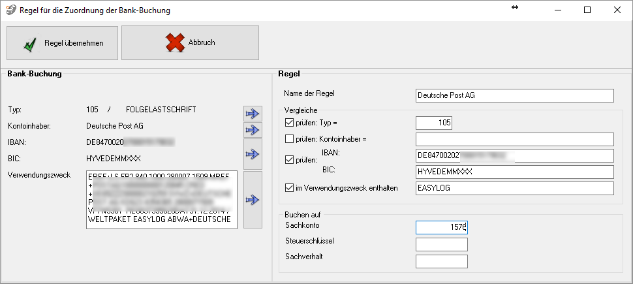This screenshot has height=284, width=633.
Task: Edit the Verwendungszweck field containing EASYLOG
Action: (514, 189)
